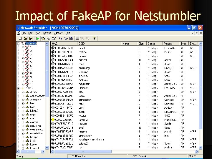212x159 pixels.
Task: Collapse the SSIDs tree node
Action: [x=19, y=88]
